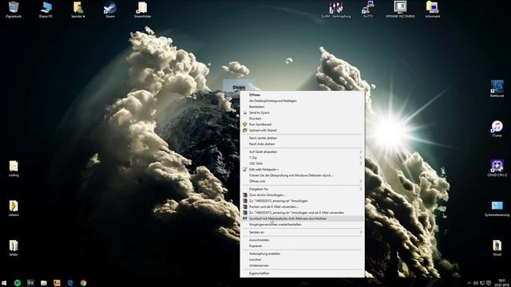The height and width of the screenshot is (287, 511).
Task: Select the Battle.net desktop shortcut
Action: [497, 88]
